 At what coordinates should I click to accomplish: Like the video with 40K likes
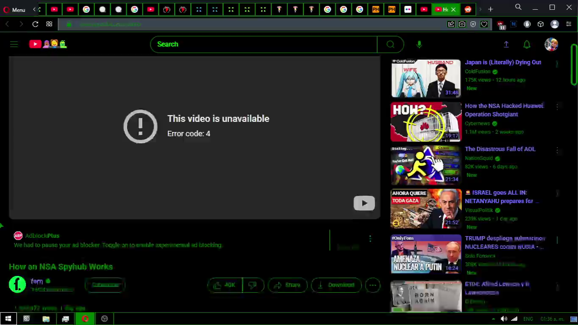pyautogui.click(x=225, y=285)
